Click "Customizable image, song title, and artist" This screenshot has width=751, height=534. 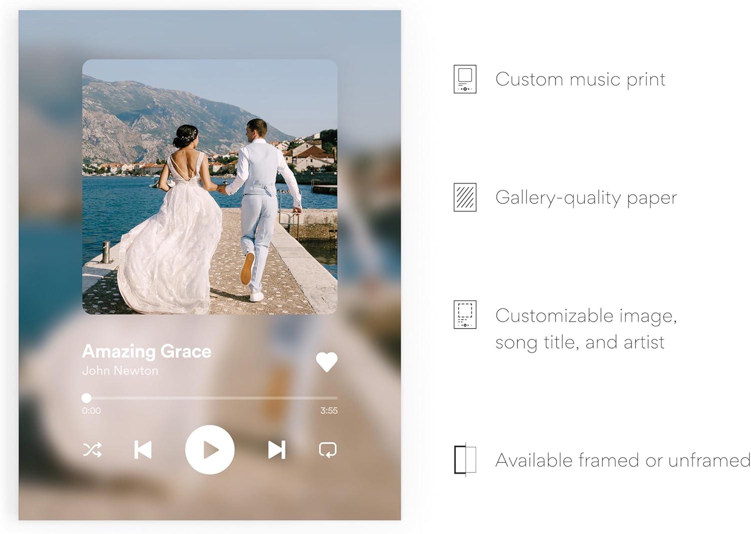(x=586, y=329)
